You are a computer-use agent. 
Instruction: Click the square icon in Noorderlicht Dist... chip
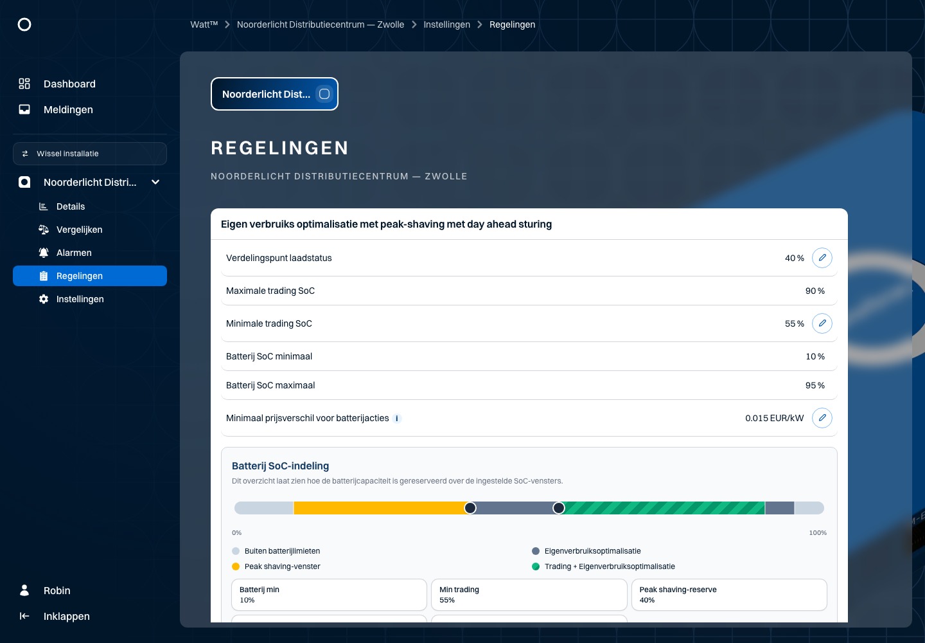coord(324,94)
